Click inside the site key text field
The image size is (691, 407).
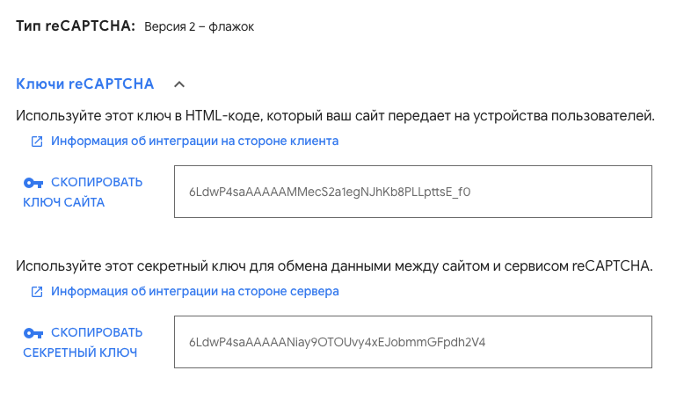click(413, 192)
